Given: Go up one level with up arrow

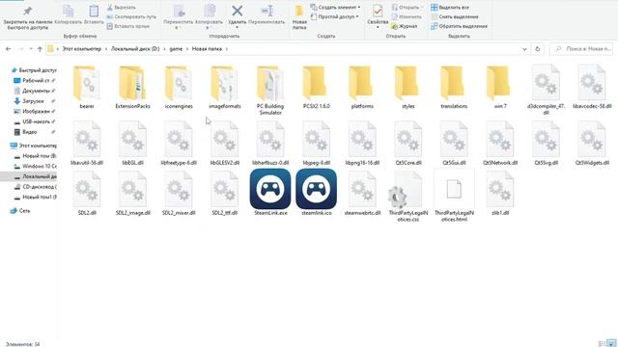Looking at the screenshot, I should (40, 49).
